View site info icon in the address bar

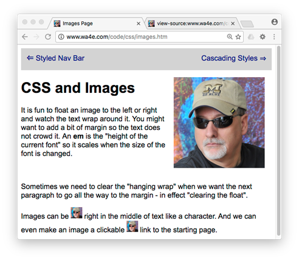61,37
